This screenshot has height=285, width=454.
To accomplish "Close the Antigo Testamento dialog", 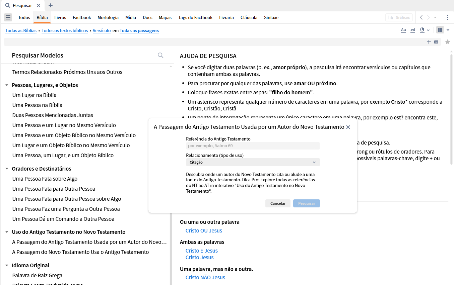I will [x=348, y=127].
